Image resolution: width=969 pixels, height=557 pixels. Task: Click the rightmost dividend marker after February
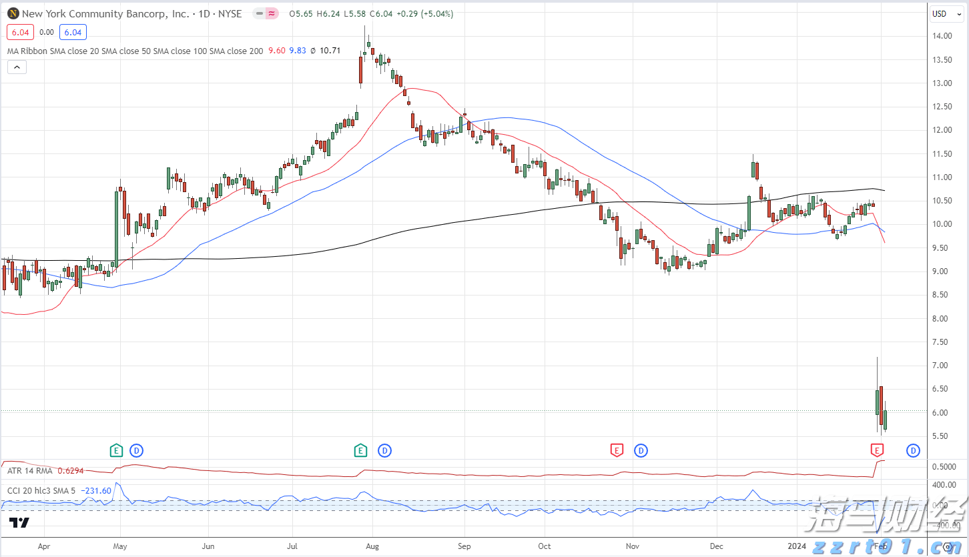912,450
